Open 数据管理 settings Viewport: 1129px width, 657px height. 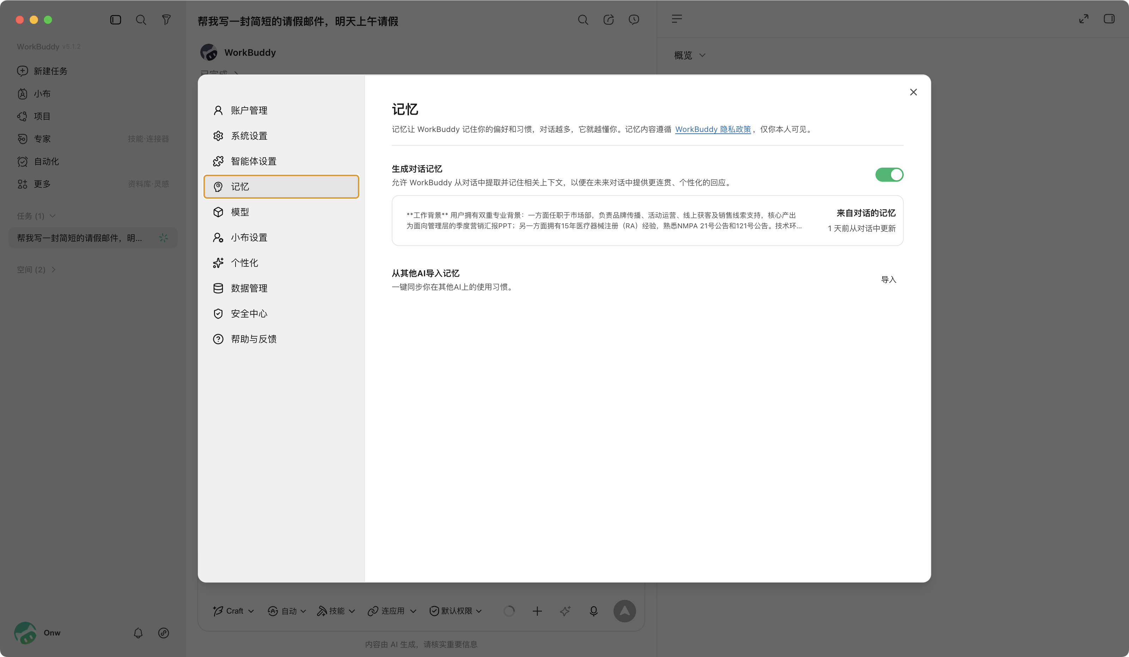281,288
